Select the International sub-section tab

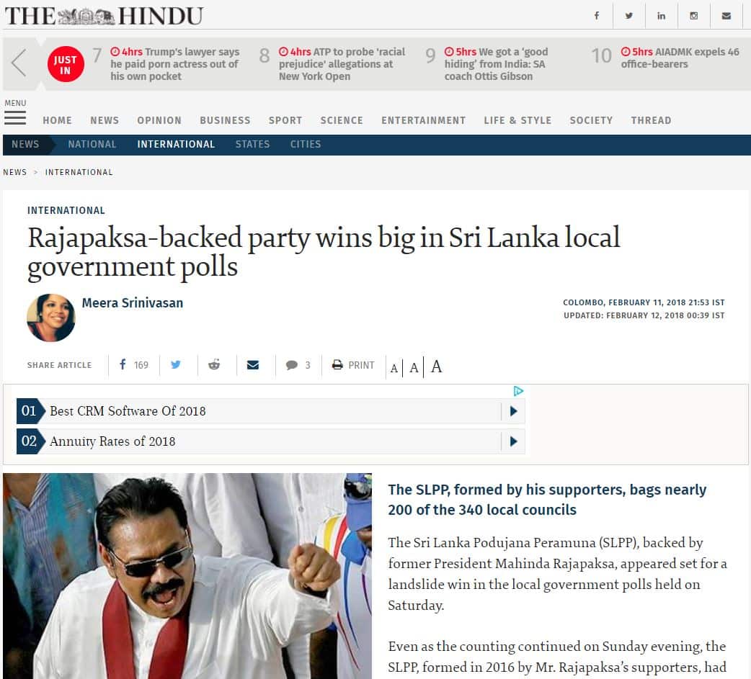click(x=176, y=145)
